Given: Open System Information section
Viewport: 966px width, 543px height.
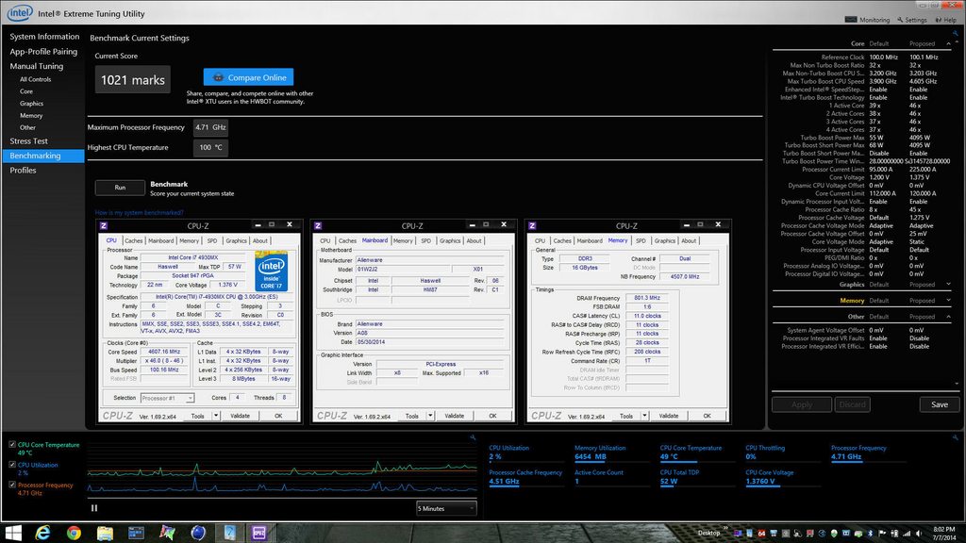Looking at the screenshot, I should tap(44, 37).
